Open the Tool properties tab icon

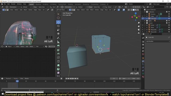[143, 38]
